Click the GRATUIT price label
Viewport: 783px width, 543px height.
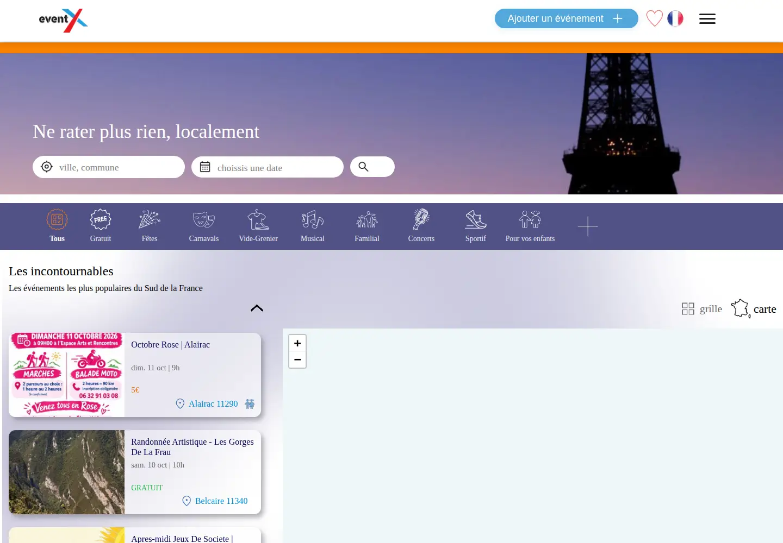pyautogui.click(x=147, y=488)
